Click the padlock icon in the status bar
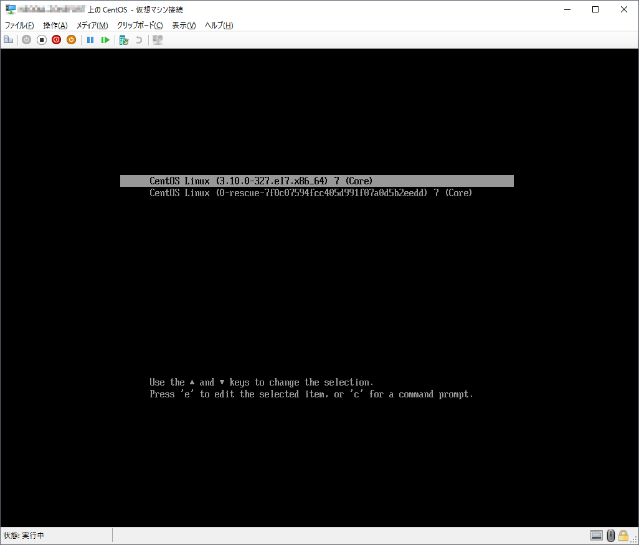 pyautogui.click(x=623, y=535)
